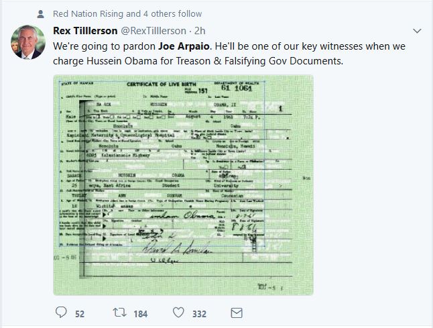Send tweet via the envelope message icon
This screenshot has height=328, width=433.
(x=236, y=313)
